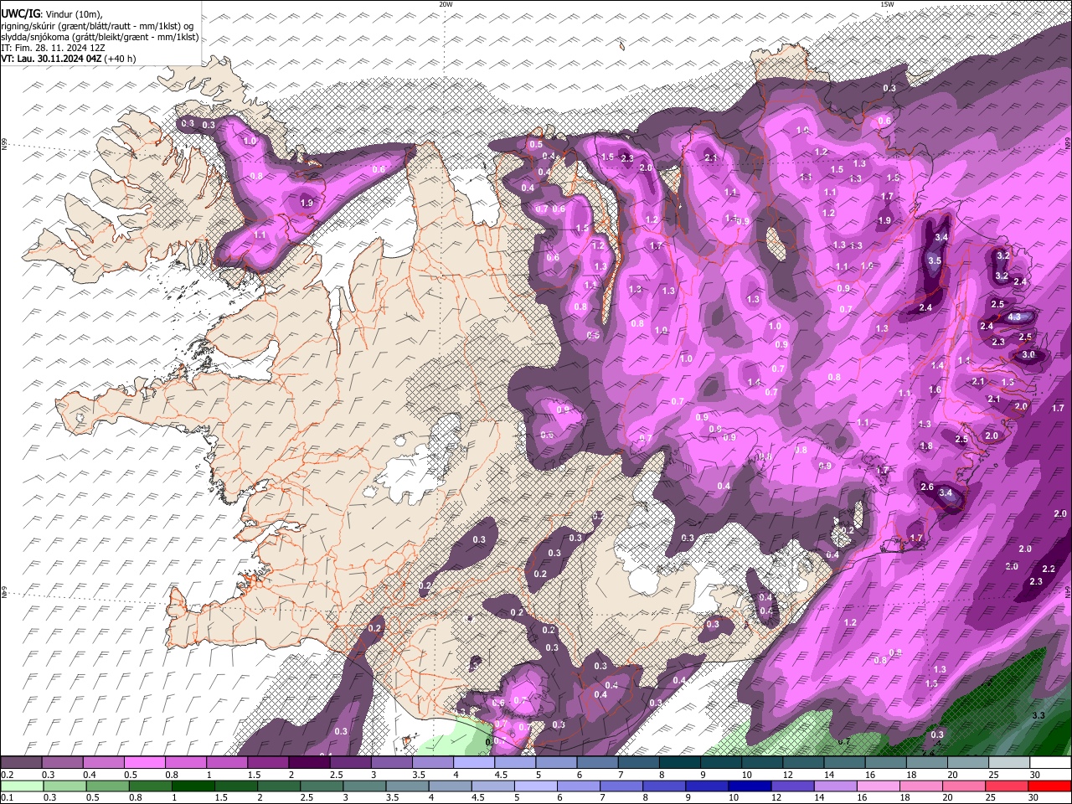Pick dark purple top swatch starting at 2
This screenshot has width=1072, height=804.
pyautogui.click(x=309, y=763)
